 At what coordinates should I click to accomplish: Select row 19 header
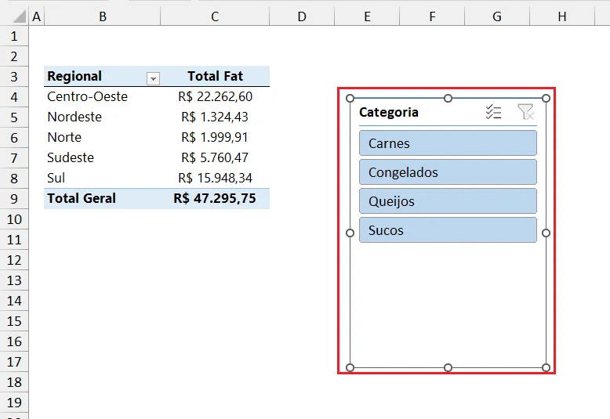pyautogui.click(x=14, y=403)
